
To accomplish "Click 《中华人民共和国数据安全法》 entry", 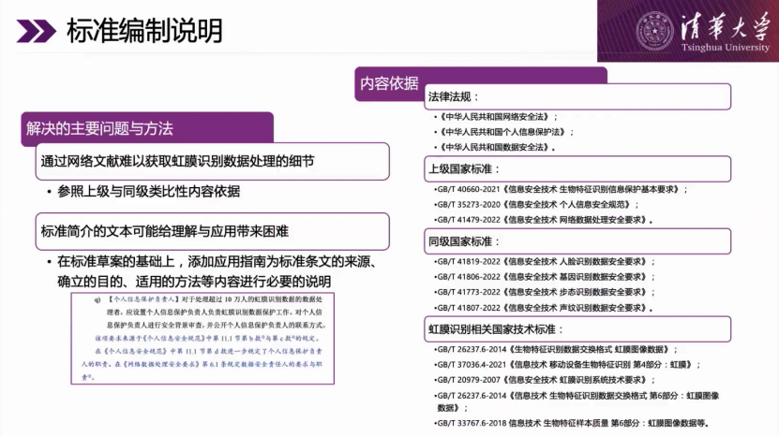I will [494, 147].
